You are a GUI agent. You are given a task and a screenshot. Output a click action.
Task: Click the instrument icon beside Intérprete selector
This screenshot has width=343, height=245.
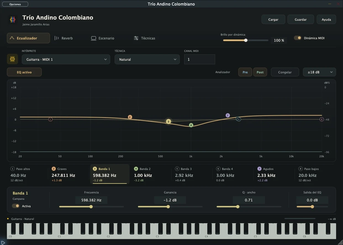pos(12,59)
